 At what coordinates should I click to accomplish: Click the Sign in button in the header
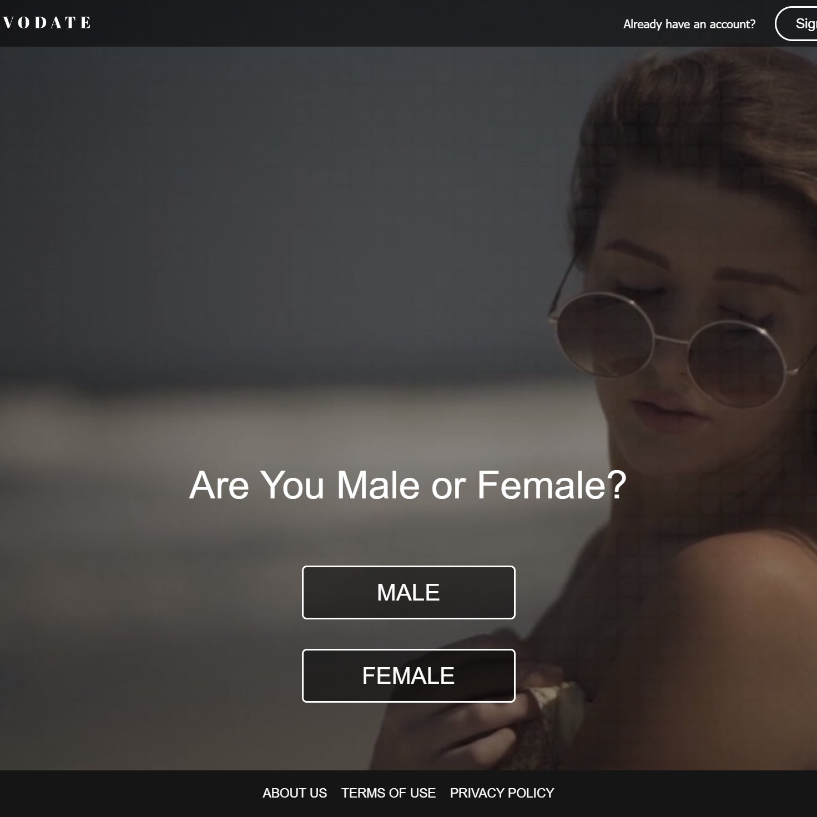click(x=796, y=23)
